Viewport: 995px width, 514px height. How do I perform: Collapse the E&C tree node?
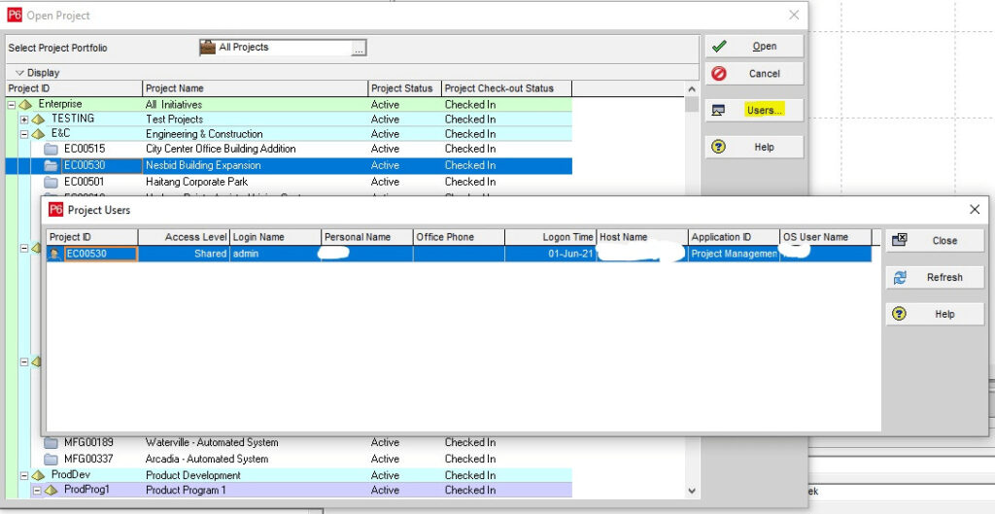pos(24,134)
